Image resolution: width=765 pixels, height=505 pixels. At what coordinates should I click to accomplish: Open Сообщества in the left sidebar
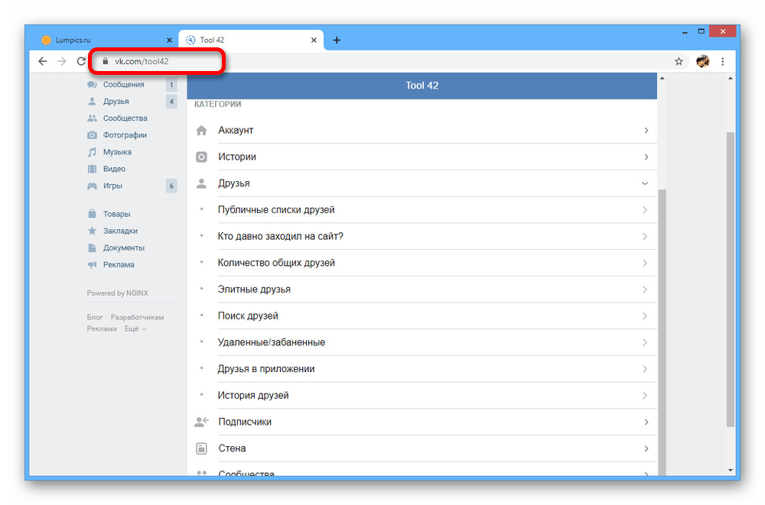point(125,118)
